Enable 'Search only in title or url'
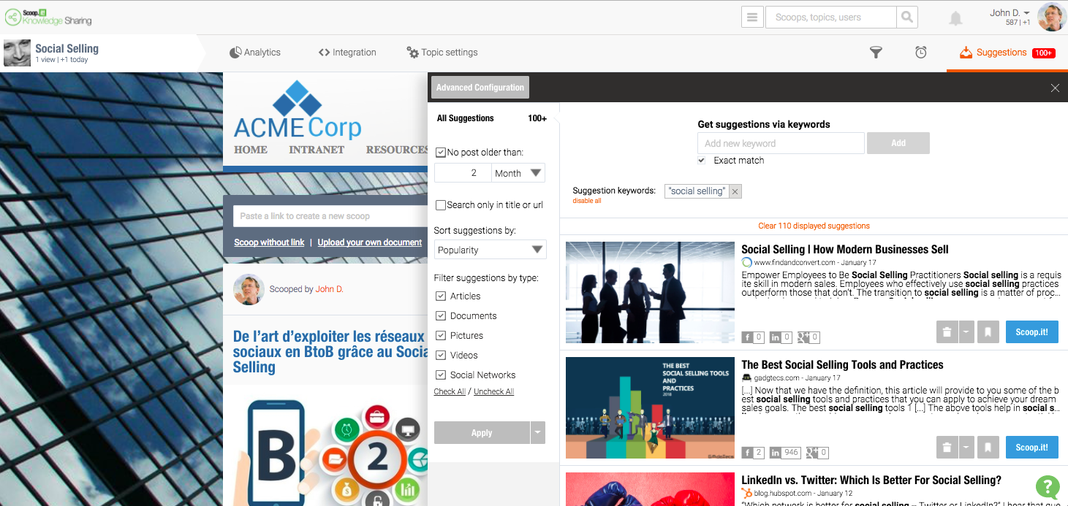Image resolution: width=1068 pixels, height=506 pixels. point(440,205)
